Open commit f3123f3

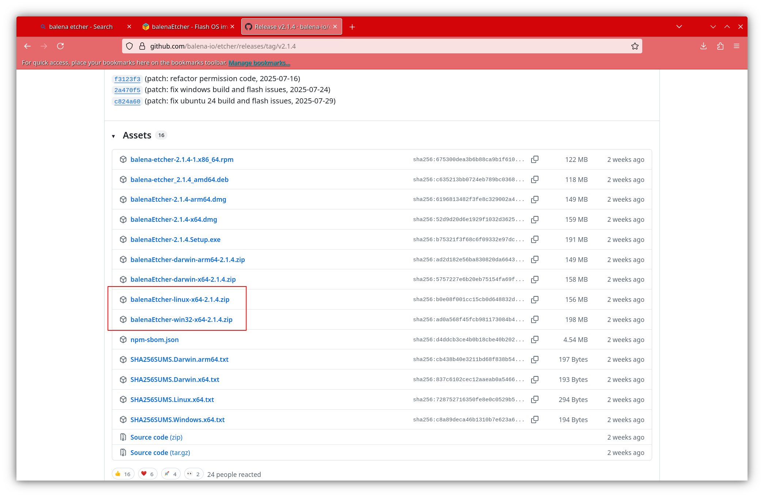(x=127, y=79)
